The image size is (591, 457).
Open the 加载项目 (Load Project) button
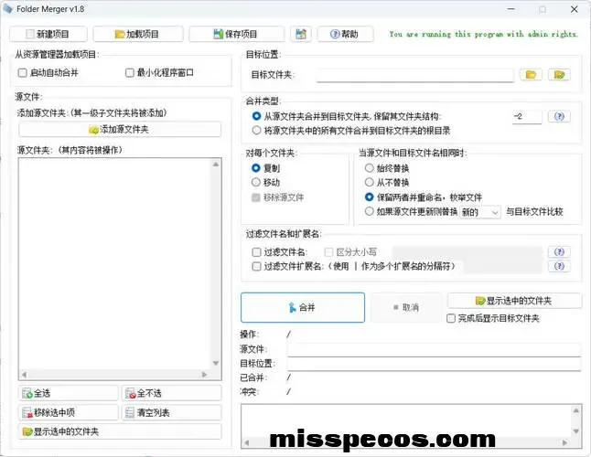click(138, 34)
